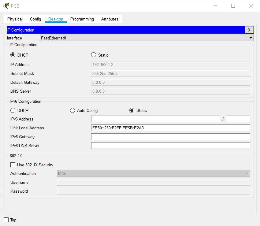
Task: Focus the IPv6 Gateway input field
Action: coord(170,137)
